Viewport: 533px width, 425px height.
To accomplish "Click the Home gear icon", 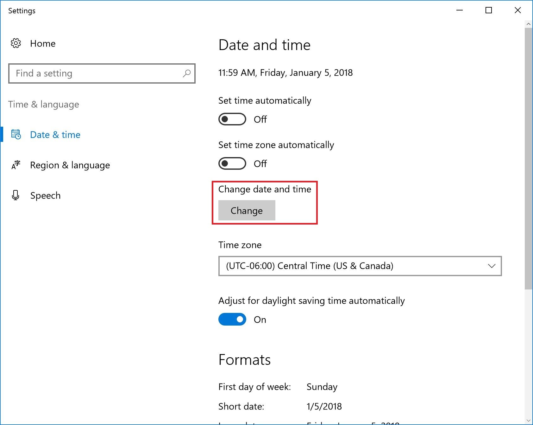I will 16,43.
